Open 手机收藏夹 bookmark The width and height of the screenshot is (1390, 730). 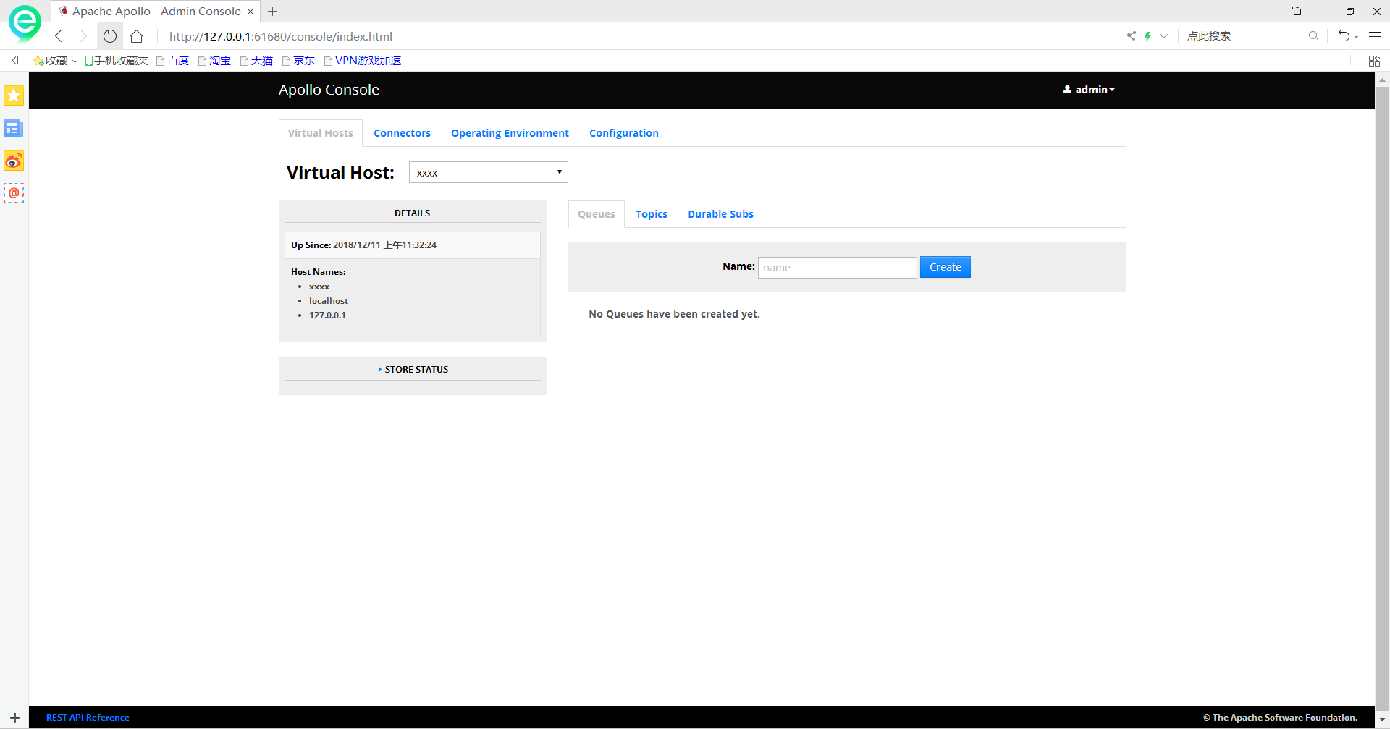116,61
